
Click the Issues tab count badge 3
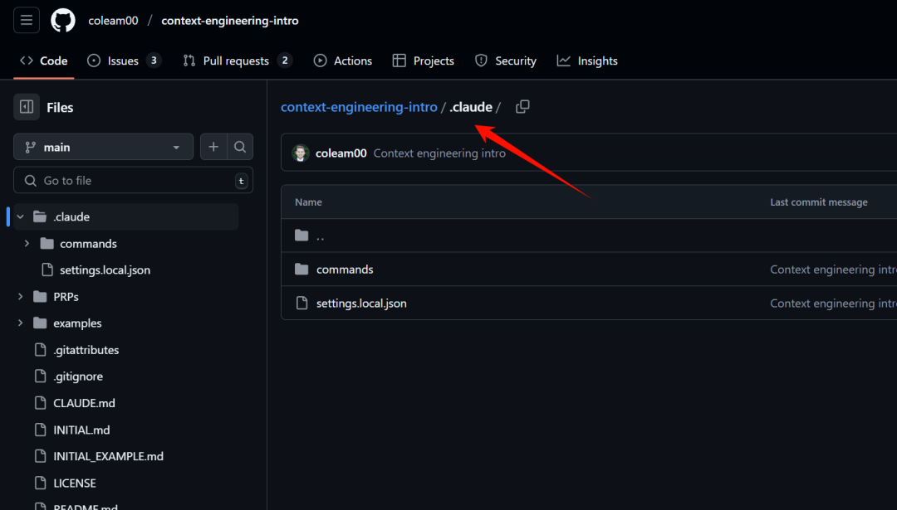[x=154, y=61]
